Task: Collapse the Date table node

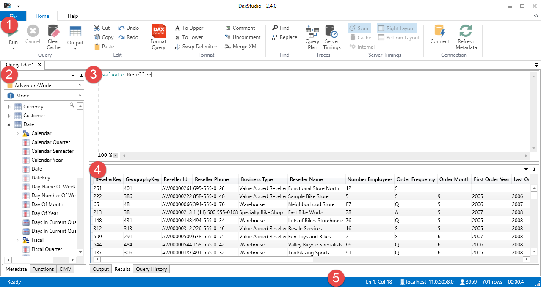Action: [x=9, y=124]
